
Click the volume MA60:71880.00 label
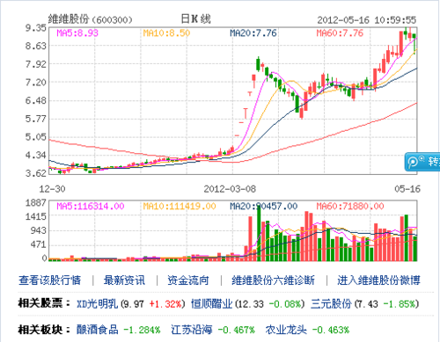(350, 206)
